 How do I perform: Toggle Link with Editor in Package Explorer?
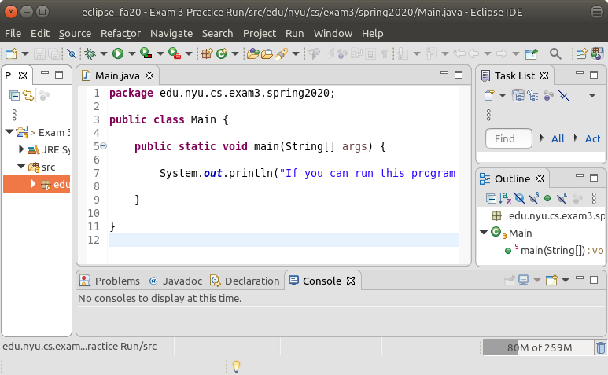(28, 95)
